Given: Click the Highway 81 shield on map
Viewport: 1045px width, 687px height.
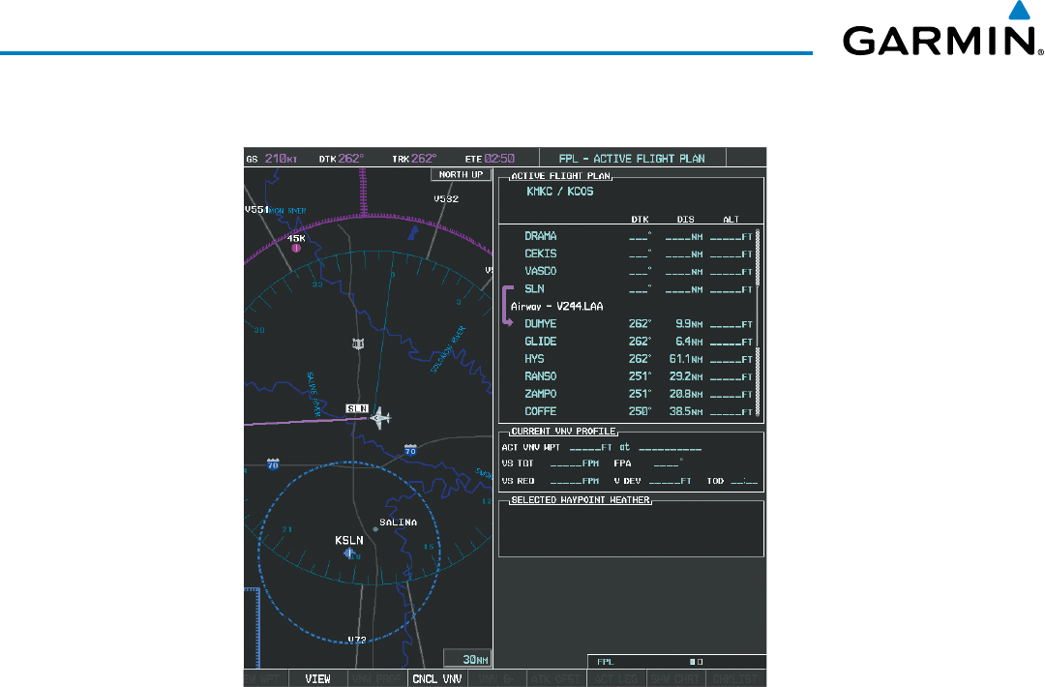Looking at the screenshot, I should (x=358, y=343).
